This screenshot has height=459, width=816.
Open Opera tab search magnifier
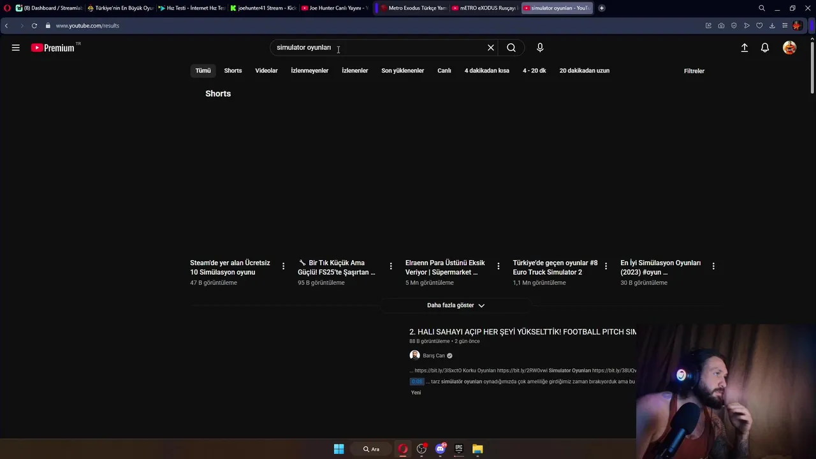tap(762, 8)
